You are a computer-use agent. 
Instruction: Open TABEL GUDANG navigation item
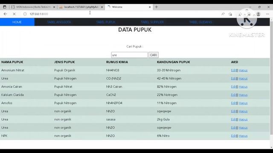[x=200, y=22]
